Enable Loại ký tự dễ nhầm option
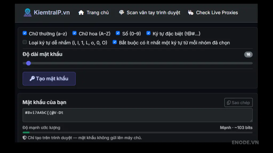 tap(25, 42)
